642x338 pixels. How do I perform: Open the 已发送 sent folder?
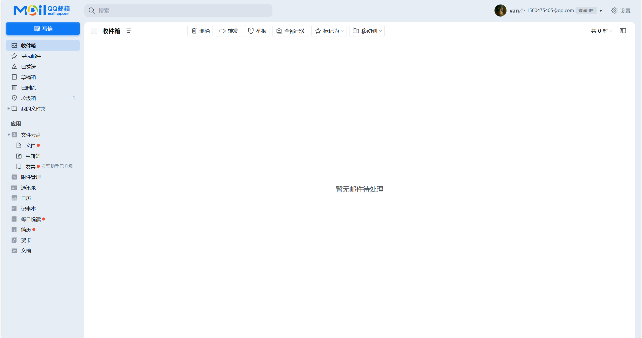point(28,67)
